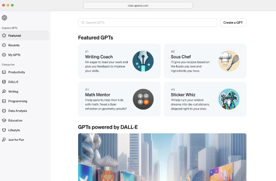Click the Sticker Whiz wizard avatar
The height and width of the screenshot is (181, 276).
coord(229,99)
